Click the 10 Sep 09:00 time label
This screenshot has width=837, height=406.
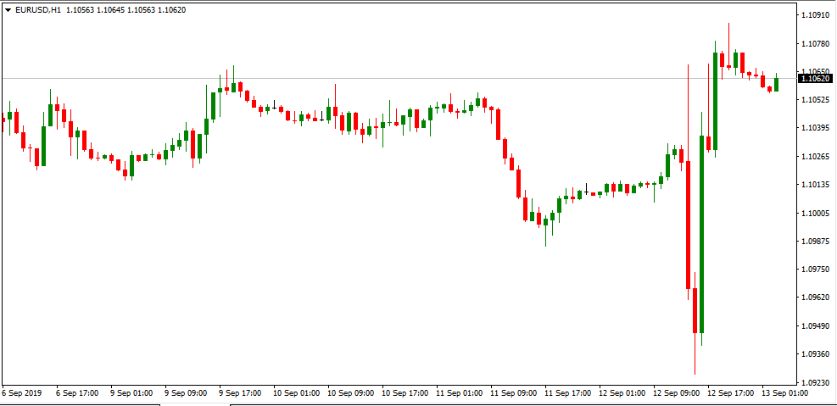(x=351, y=393)
